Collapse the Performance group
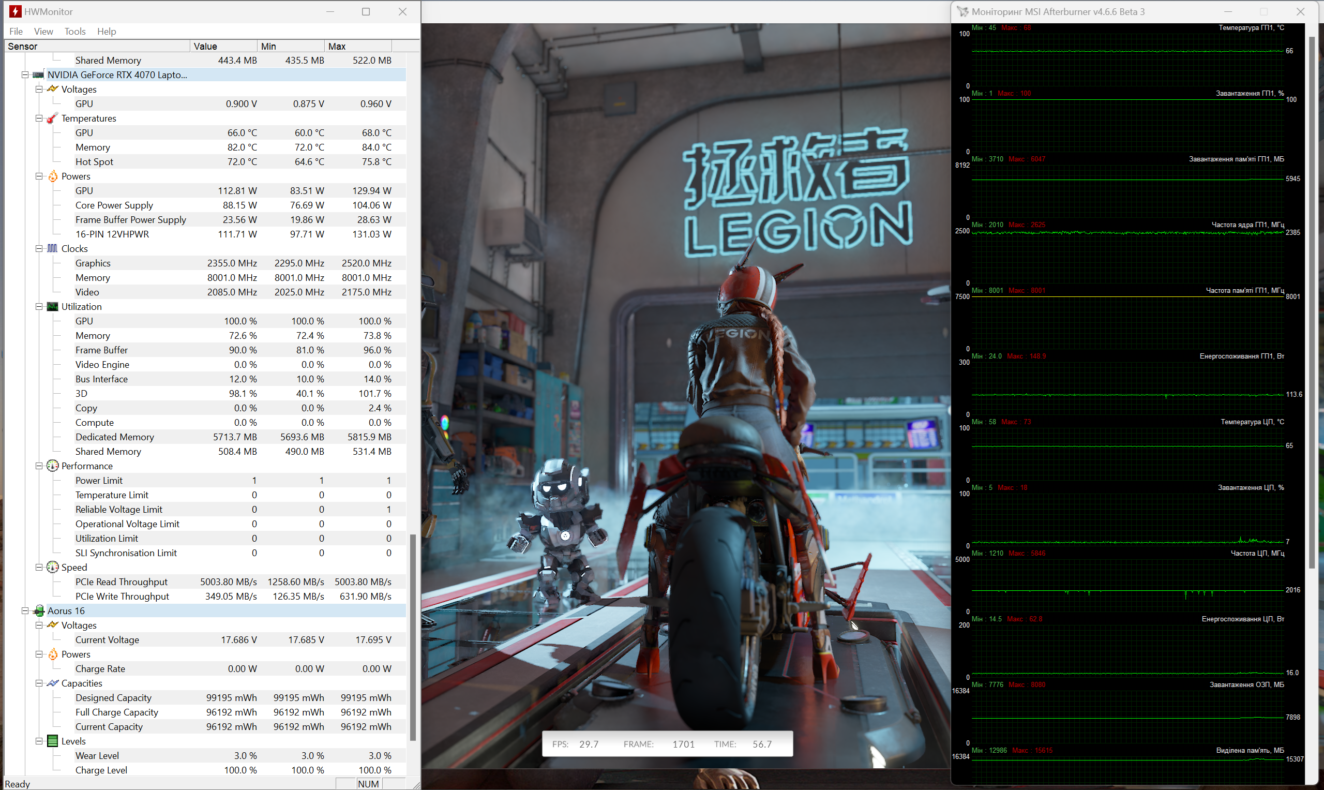The width and height of the screenshot is (1324, 790). (x=39, y=466)
